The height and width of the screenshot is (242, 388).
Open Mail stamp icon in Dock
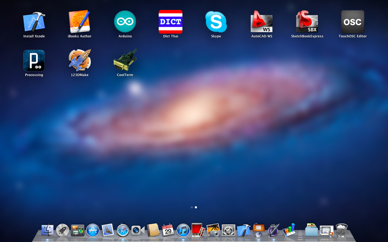pyautogui.click(x=108, y=230)
